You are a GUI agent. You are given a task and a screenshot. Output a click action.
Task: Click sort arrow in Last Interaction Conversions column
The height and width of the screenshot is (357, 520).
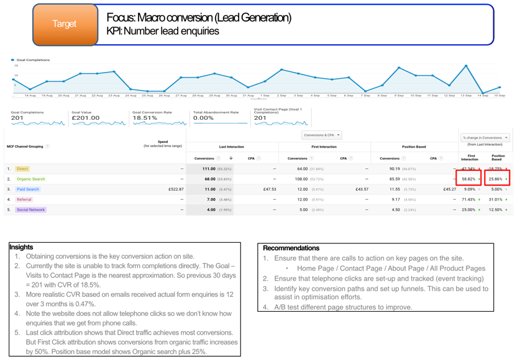click(231, 158)
